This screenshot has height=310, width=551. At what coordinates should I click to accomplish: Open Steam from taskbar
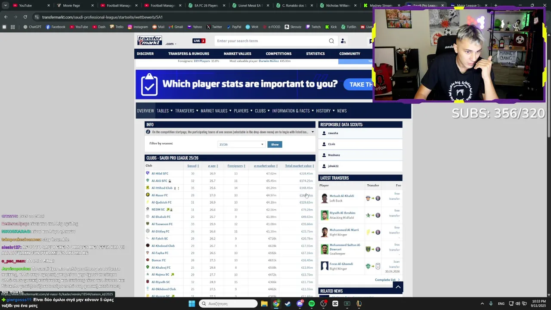coord(288,304)
